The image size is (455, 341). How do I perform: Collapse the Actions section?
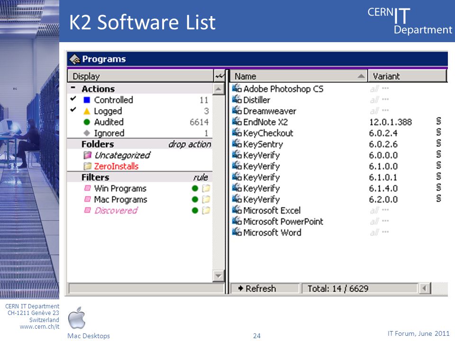coord(73,87)
